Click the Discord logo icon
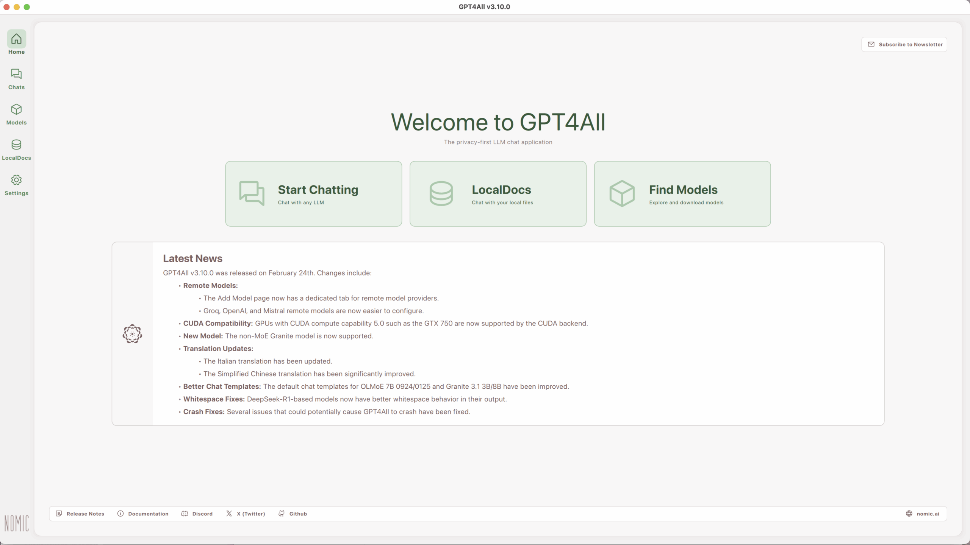The image size is (970, 545). (x=185, y=514)
